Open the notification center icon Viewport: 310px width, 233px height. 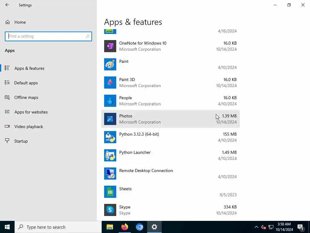click(x=301, y=227)
